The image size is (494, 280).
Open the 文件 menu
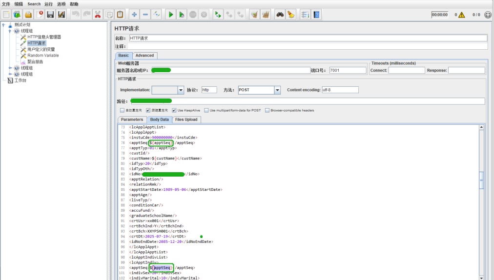tap(6, 4)
